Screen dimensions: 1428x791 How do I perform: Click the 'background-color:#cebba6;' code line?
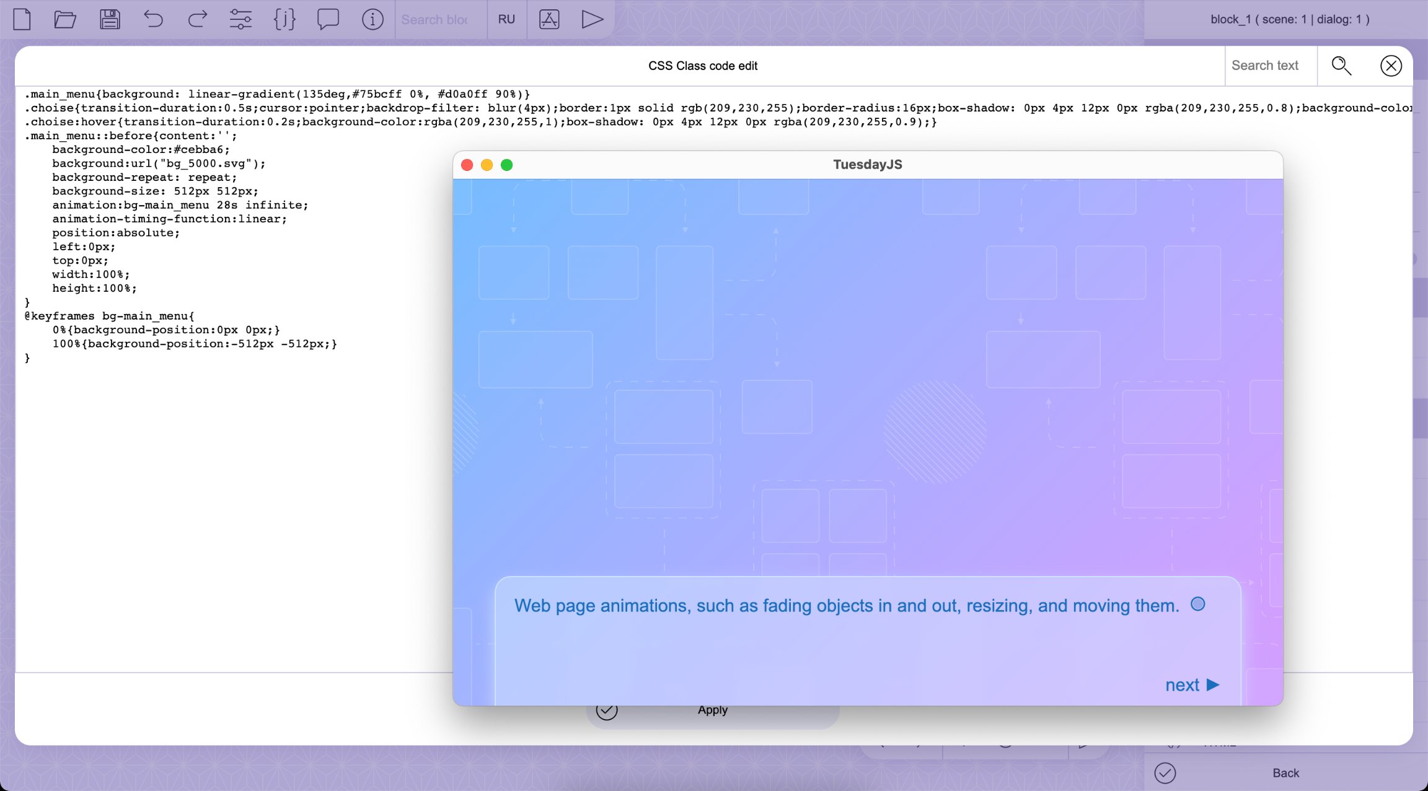coord(141,150)
